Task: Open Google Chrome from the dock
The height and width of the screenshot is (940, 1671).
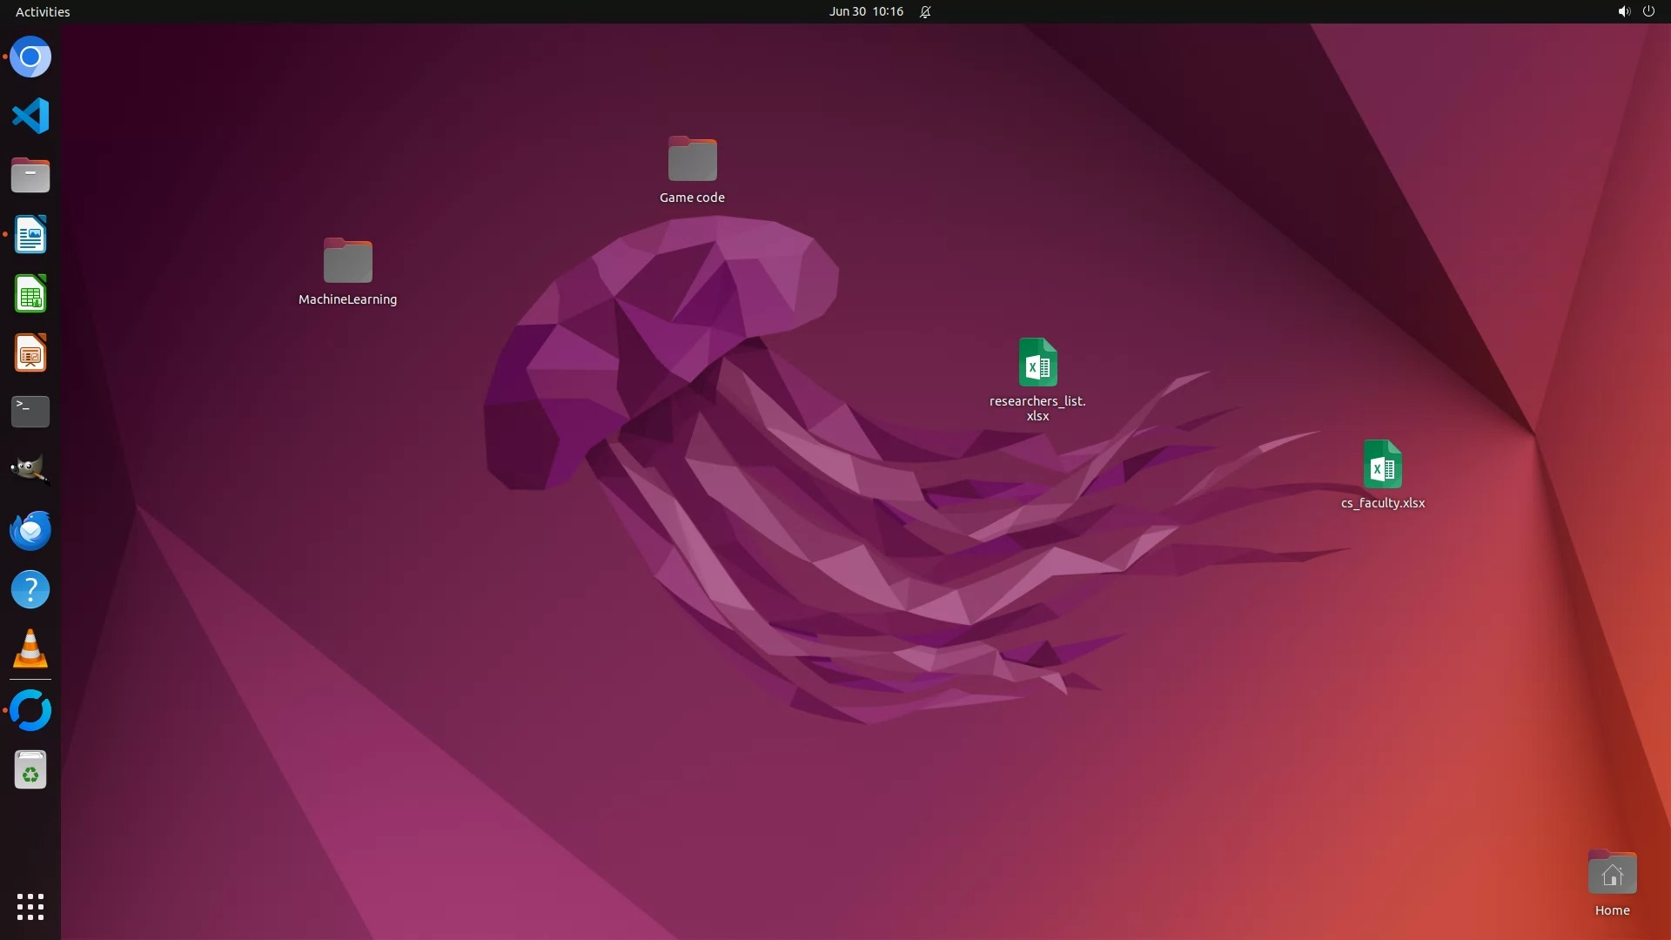Action: coord(30,57)
